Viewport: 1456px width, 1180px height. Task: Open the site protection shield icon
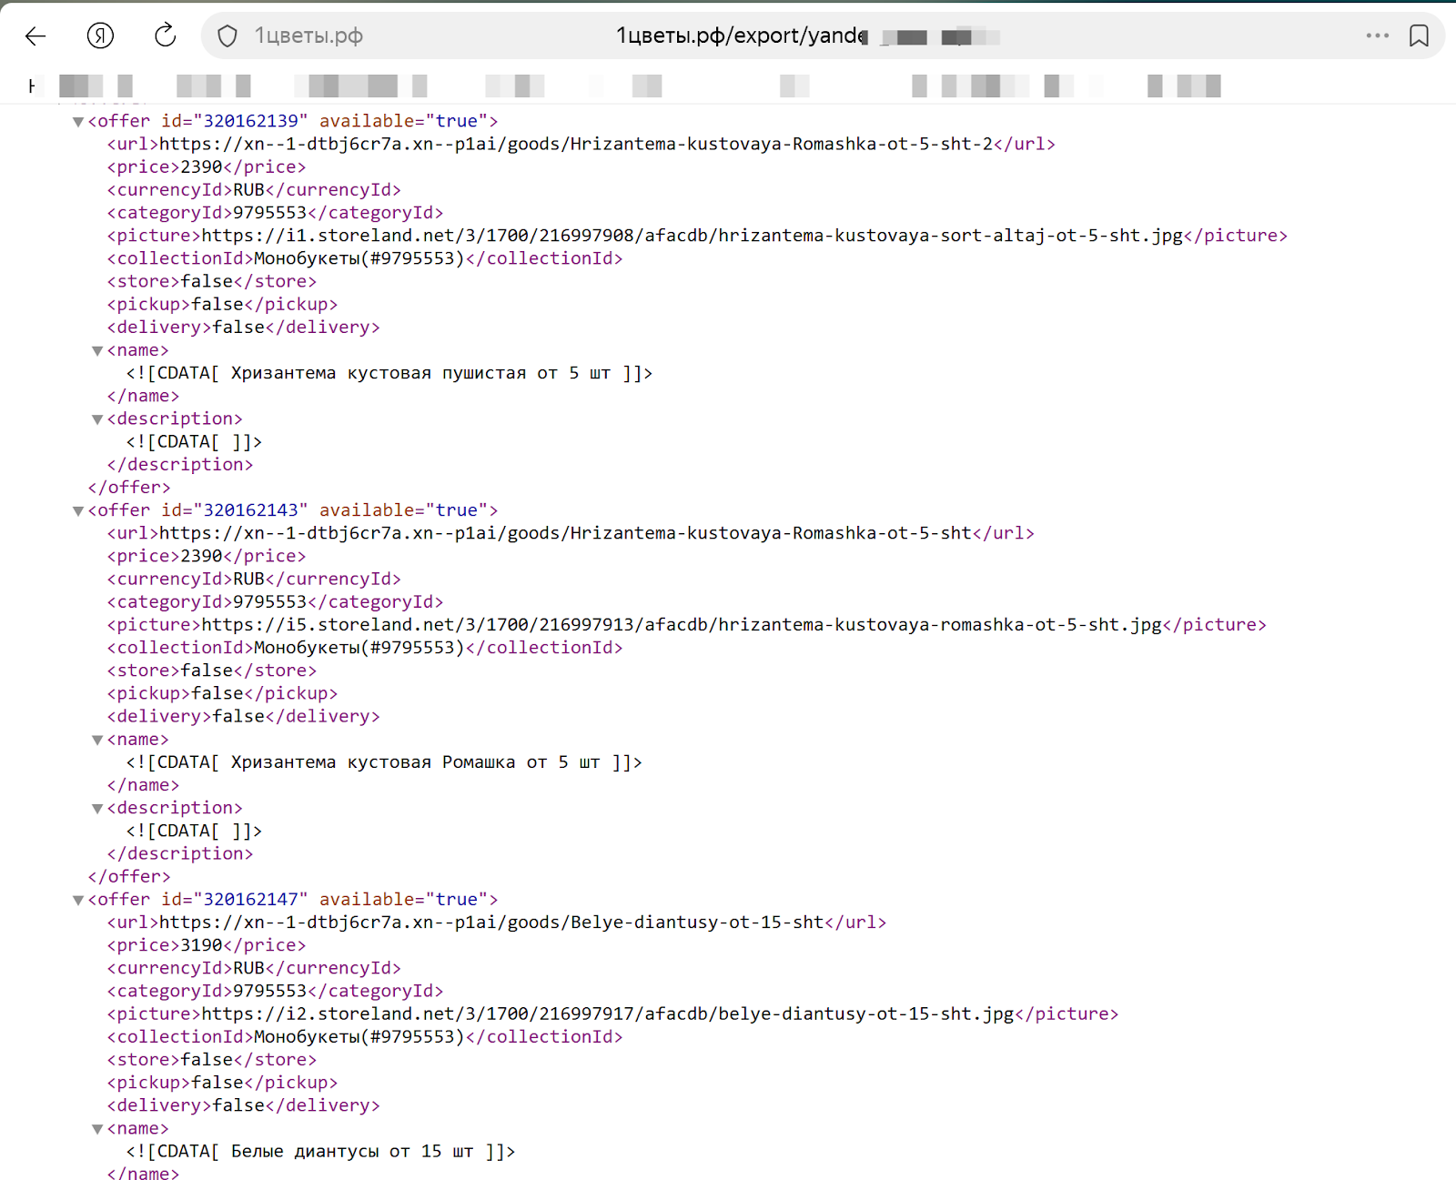coord(227,36)
